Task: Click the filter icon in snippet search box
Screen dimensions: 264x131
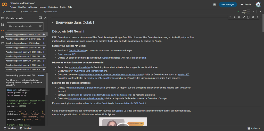Action: click(x=40, y=26)
